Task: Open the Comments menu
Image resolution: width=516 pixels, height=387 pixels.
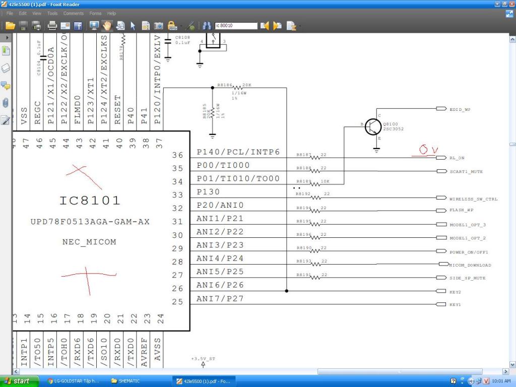Action: click(74, 14)
